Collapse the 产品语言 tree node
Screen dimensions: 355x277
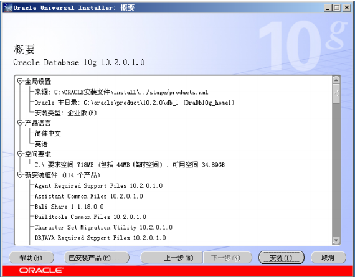tap(20, 123)
